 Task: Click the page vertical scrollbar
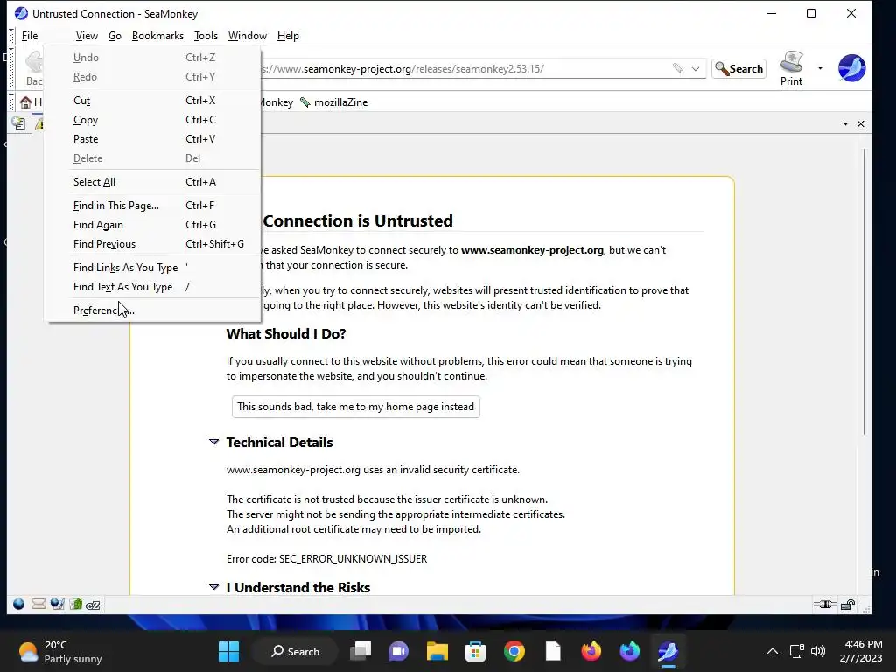tap(865, 291)
